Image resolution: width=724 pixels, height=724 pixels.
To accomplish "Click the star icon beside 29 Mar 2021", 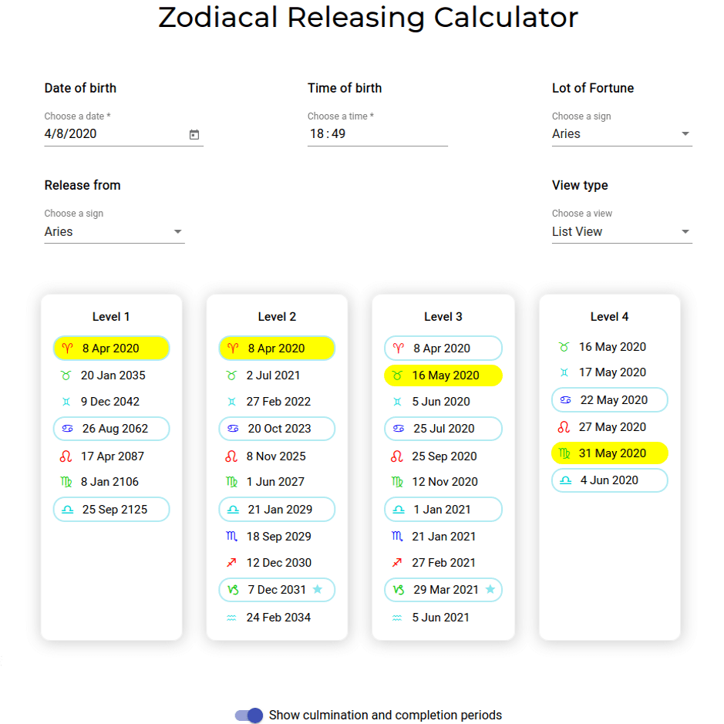I will pyautogui.click(x=490, y=590).
